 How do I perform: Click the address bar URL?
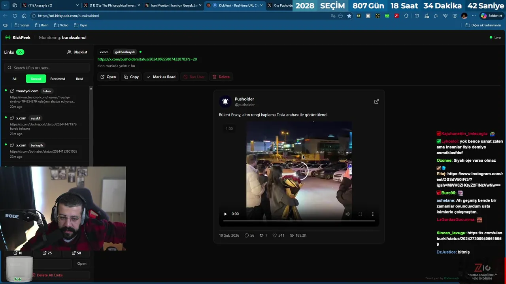pos(68,16)
